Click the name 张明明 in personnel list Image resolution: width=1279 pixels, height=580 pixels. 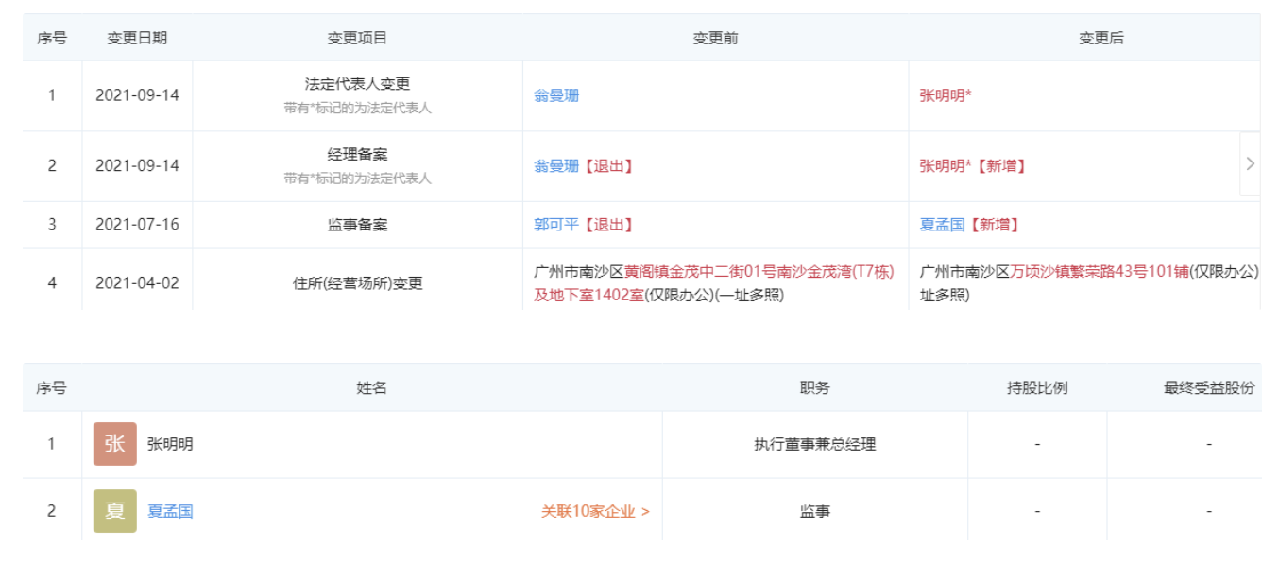tap(170, 444)
